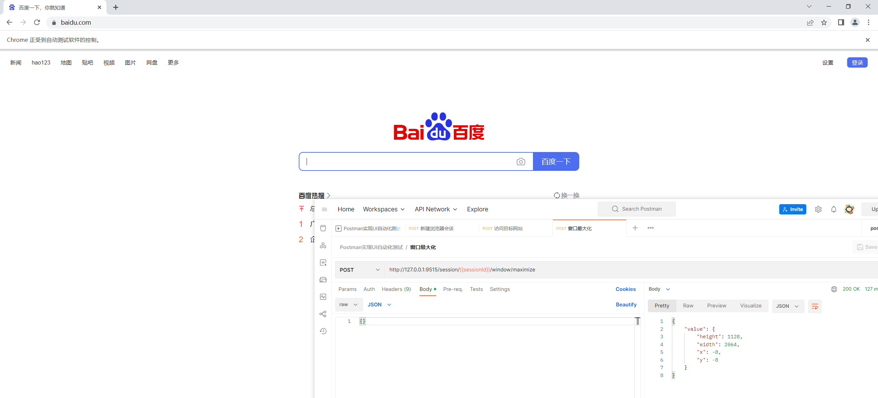The image size is (878, 398).
Task: Dismiss the automation infobar
Action: 868,40
